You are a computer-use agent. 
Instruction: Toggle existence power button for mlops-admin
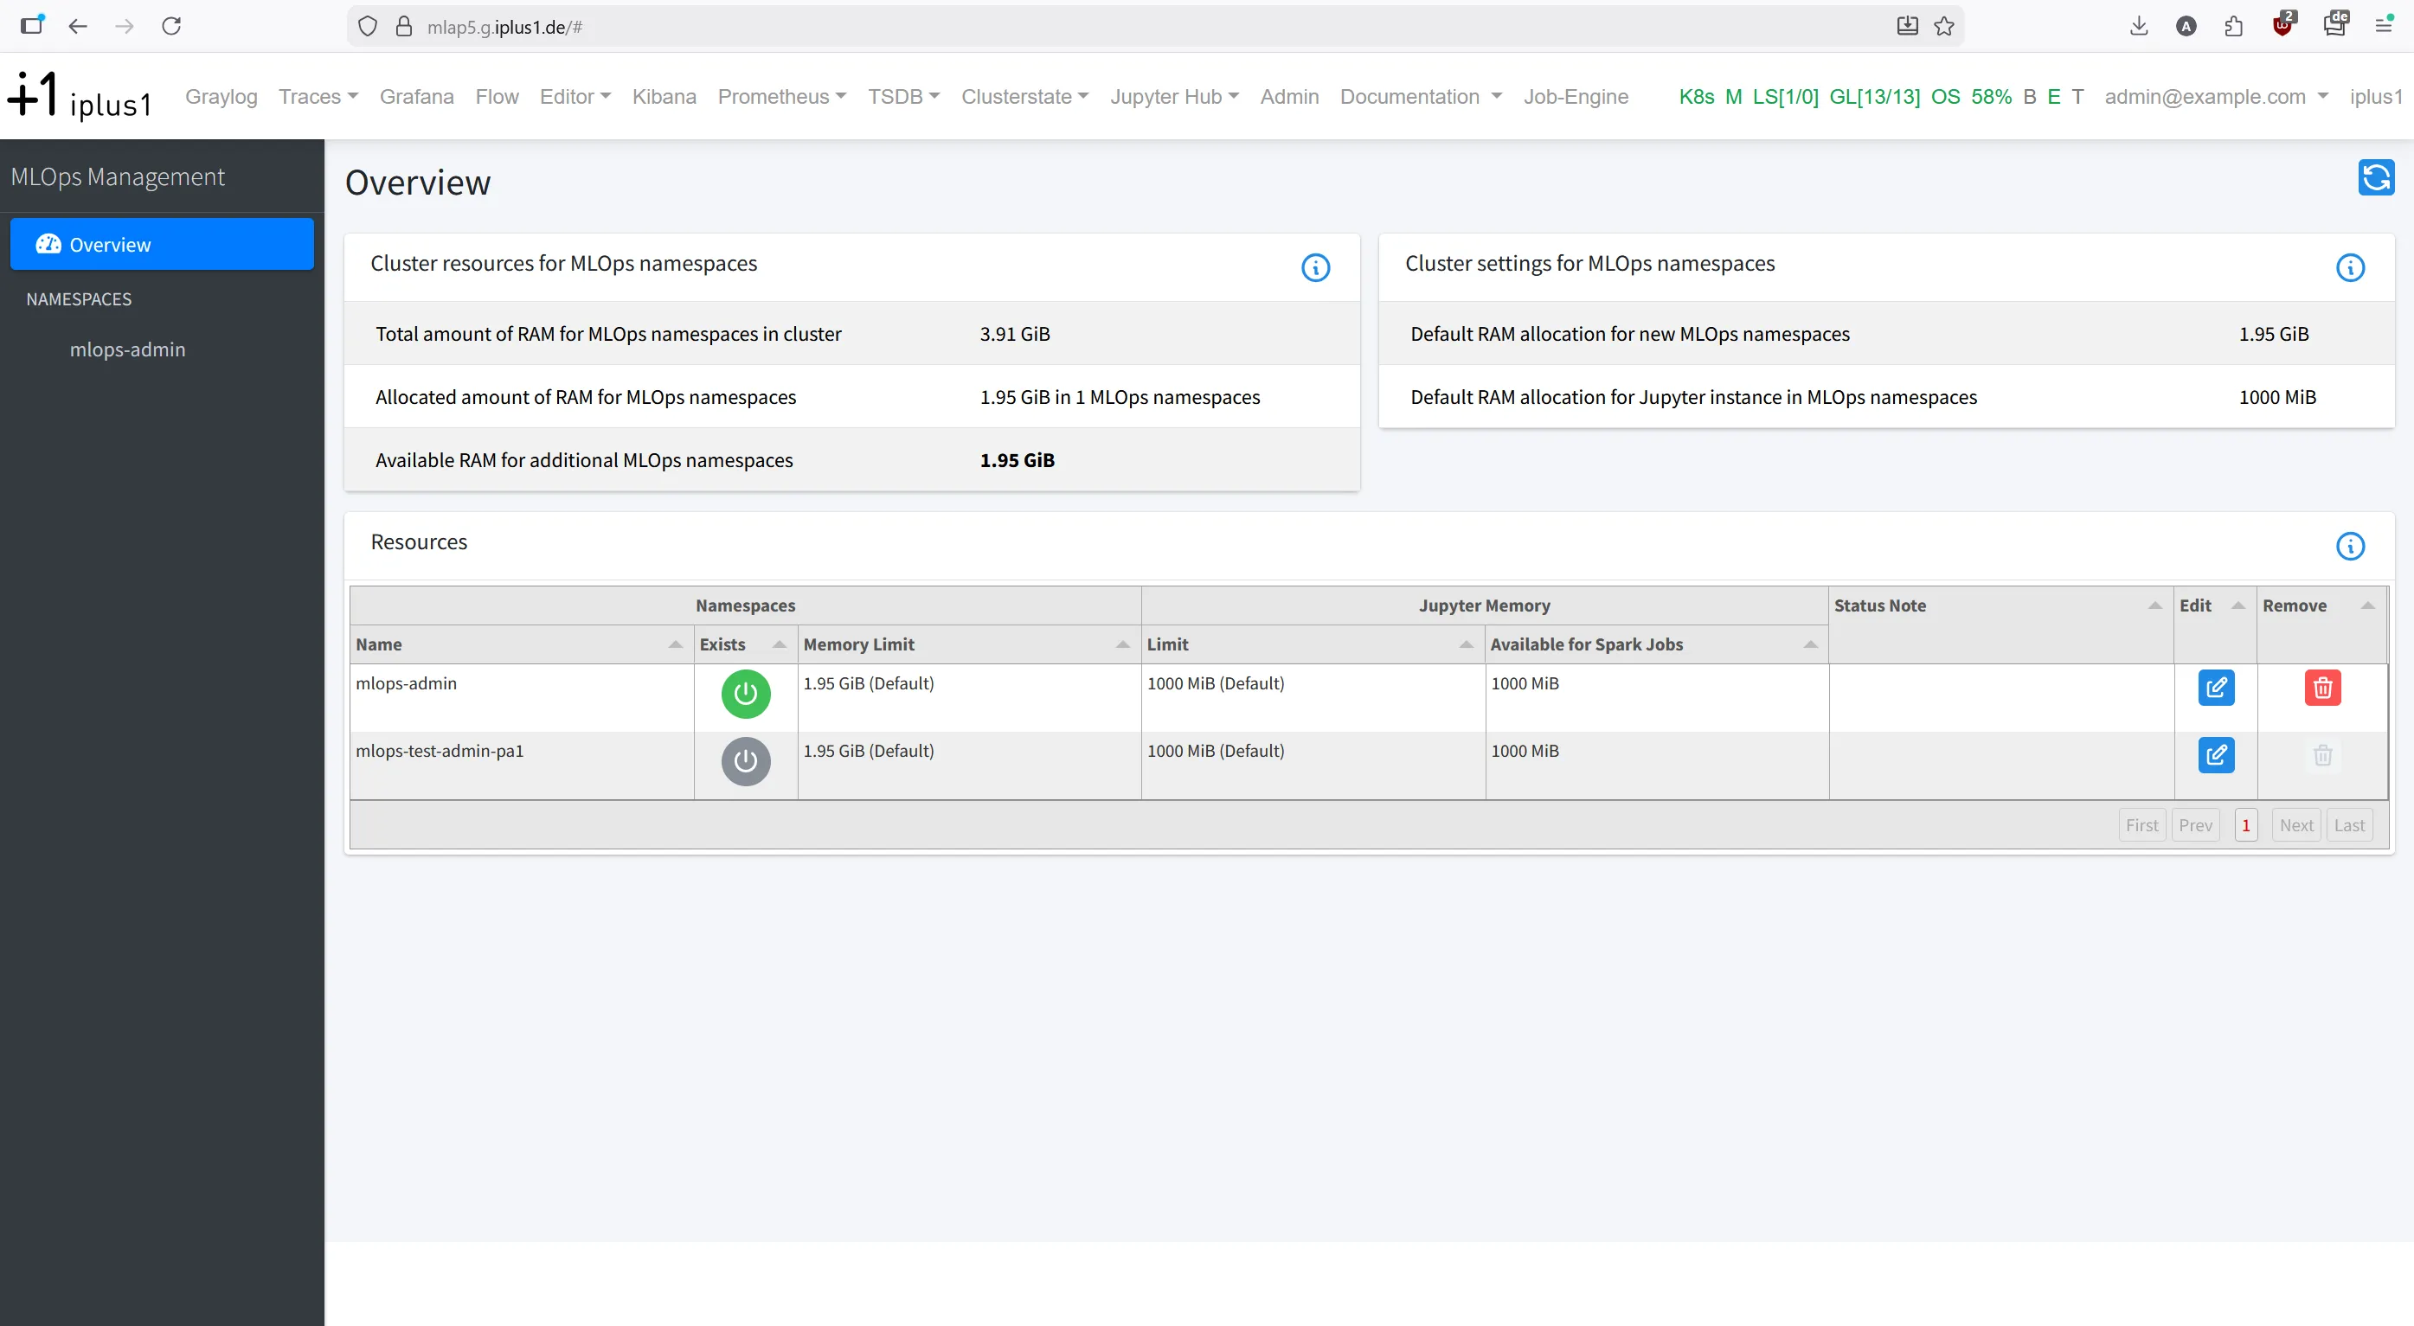[x=745, y=695]
